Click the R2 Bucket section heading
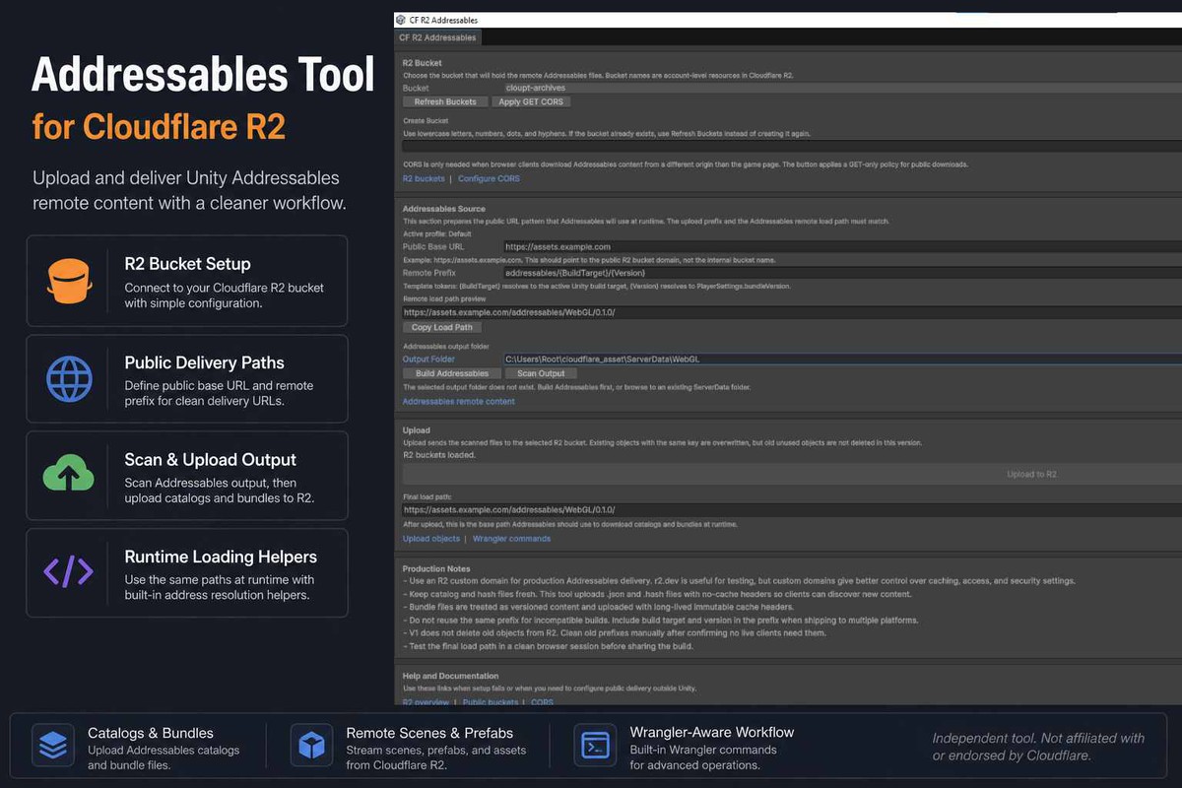This screenshot has width=1182, height=788. click(423, 62)
